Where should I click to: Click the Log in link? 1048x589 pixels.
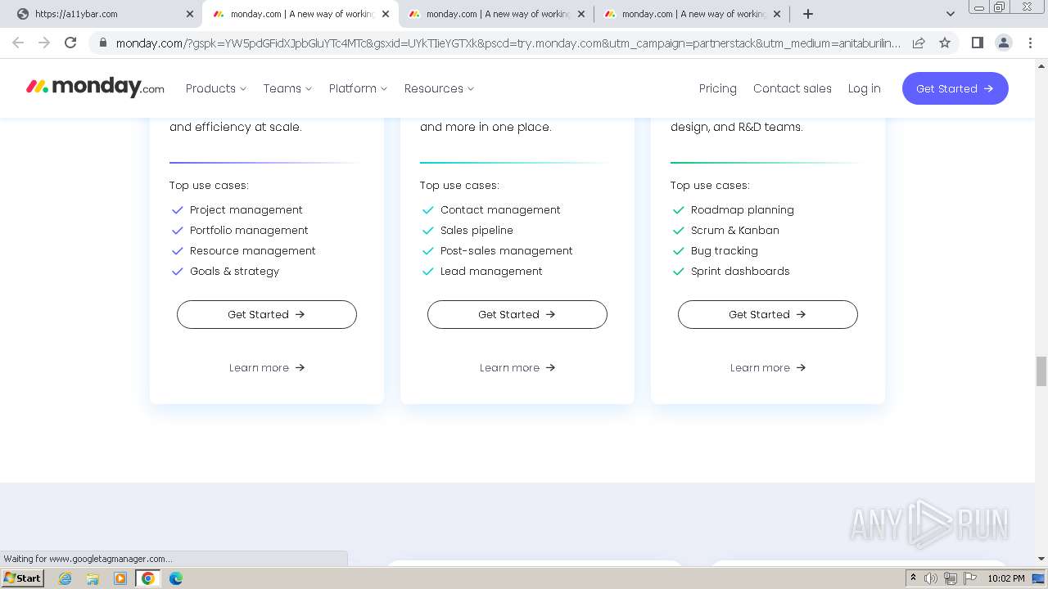[864, 88]
